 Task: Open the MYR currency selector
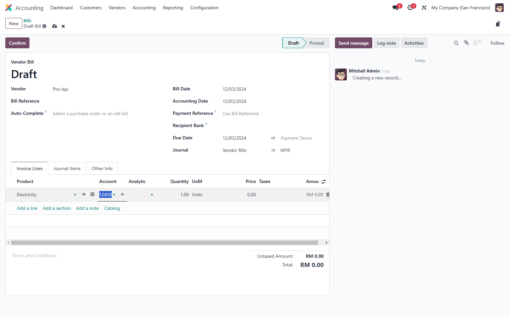301,150
